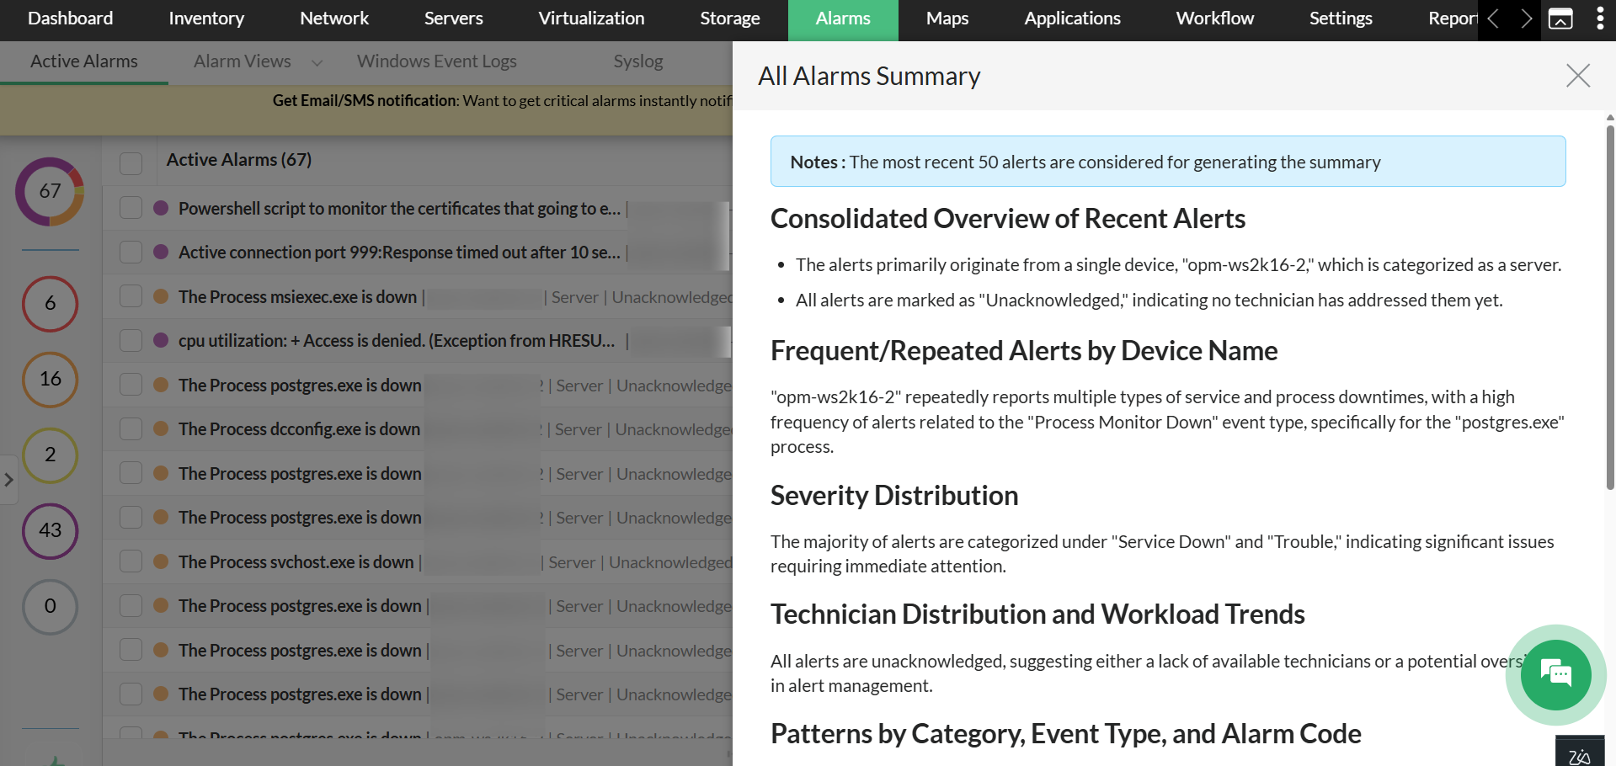
Task: Click the embedded dashboard screen icon
Action: click(x=1560, y=19)
